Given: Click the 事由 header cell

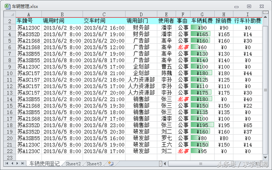Looking at the screenshot, I should click(x=183, y=21).
